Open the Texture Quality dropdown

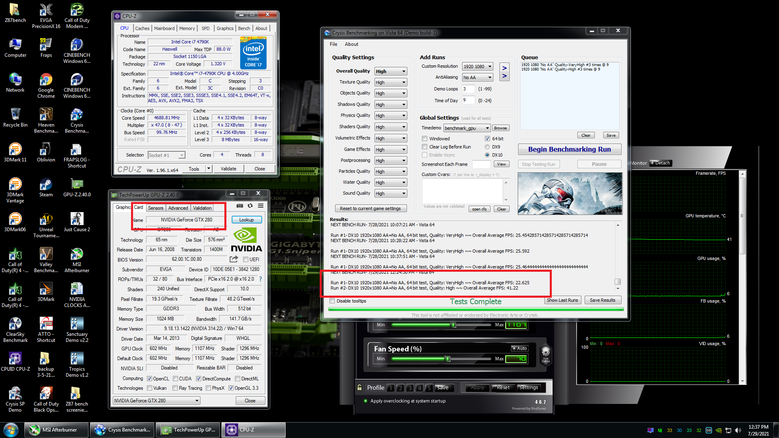pos(390,82)
